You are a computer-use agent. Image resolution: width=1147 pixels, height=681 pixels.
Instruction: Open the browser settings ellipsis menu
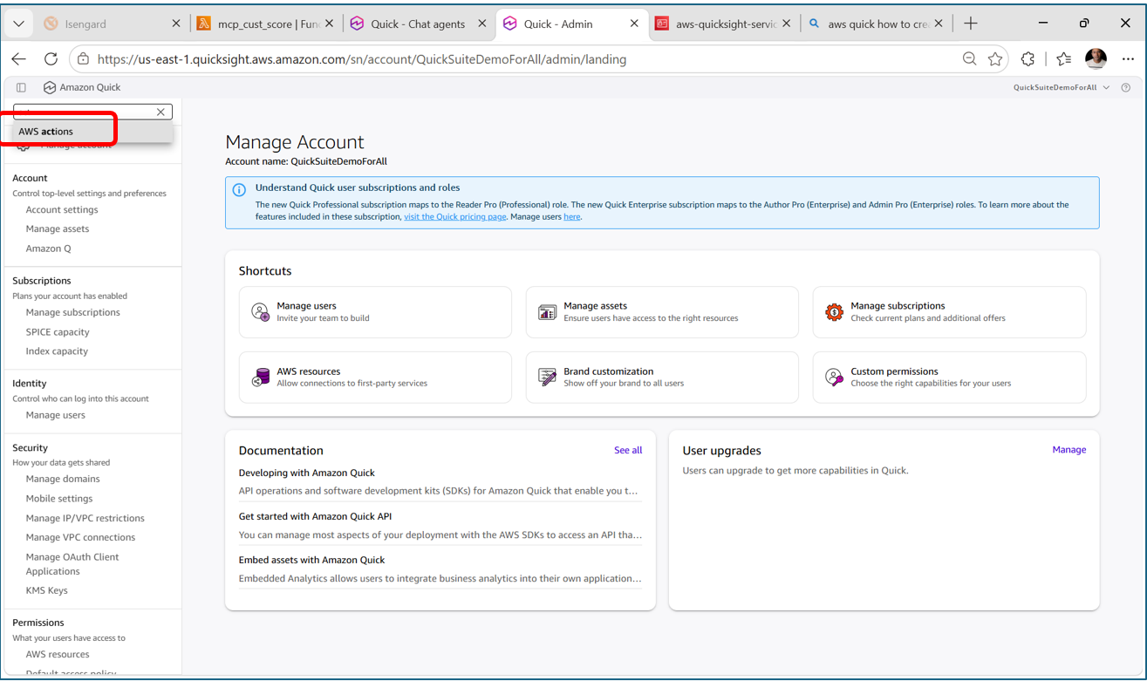[1128, 59]
